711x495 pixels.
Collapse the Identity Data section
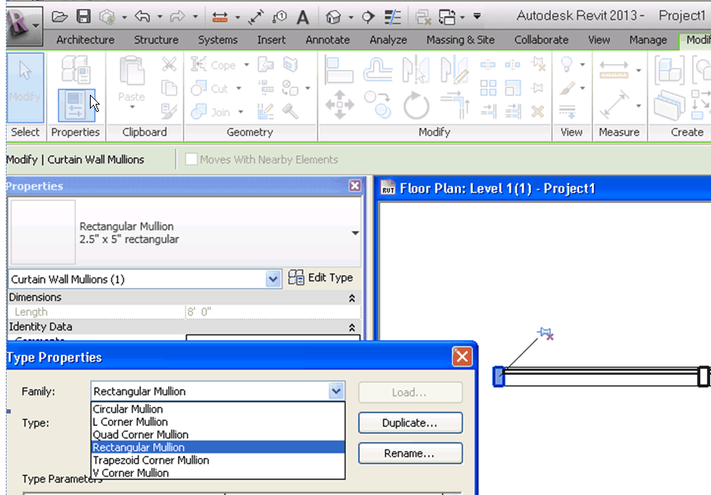(x=352, y=328)
